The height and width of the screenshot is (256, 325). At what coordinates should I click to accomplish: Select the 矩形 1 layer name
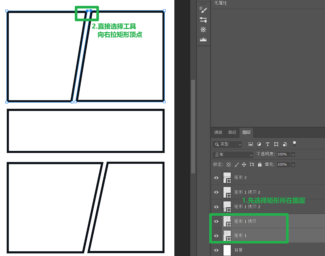(240, 236)
